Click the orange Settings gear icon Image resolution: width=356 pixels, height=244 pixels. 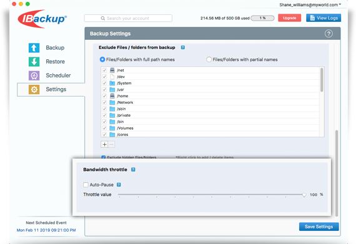pos(34,89)
